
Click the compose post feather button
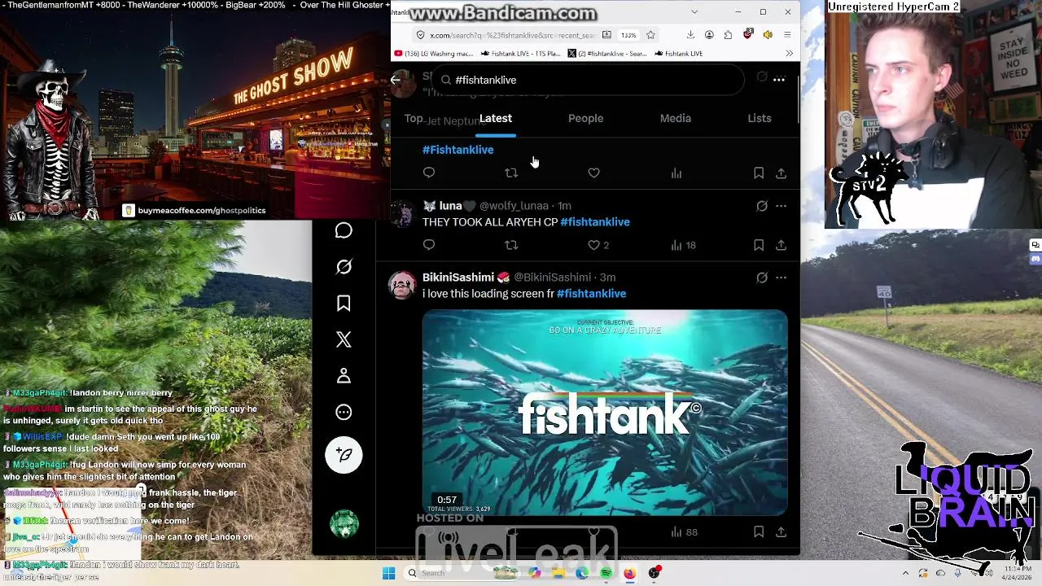[x=344, y=455]
